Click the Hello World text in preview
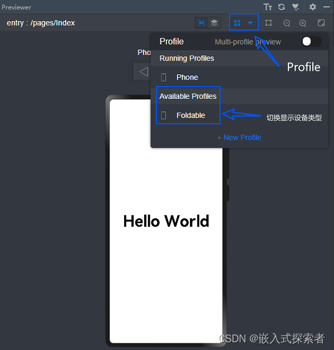This screenshot has width=334, height=350. coord(166,221)
